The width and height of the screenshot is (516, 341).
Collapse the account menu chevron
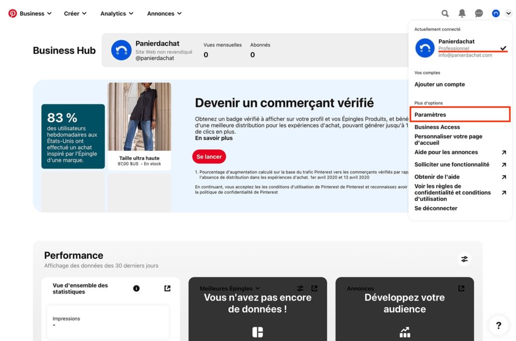point(508,14)
